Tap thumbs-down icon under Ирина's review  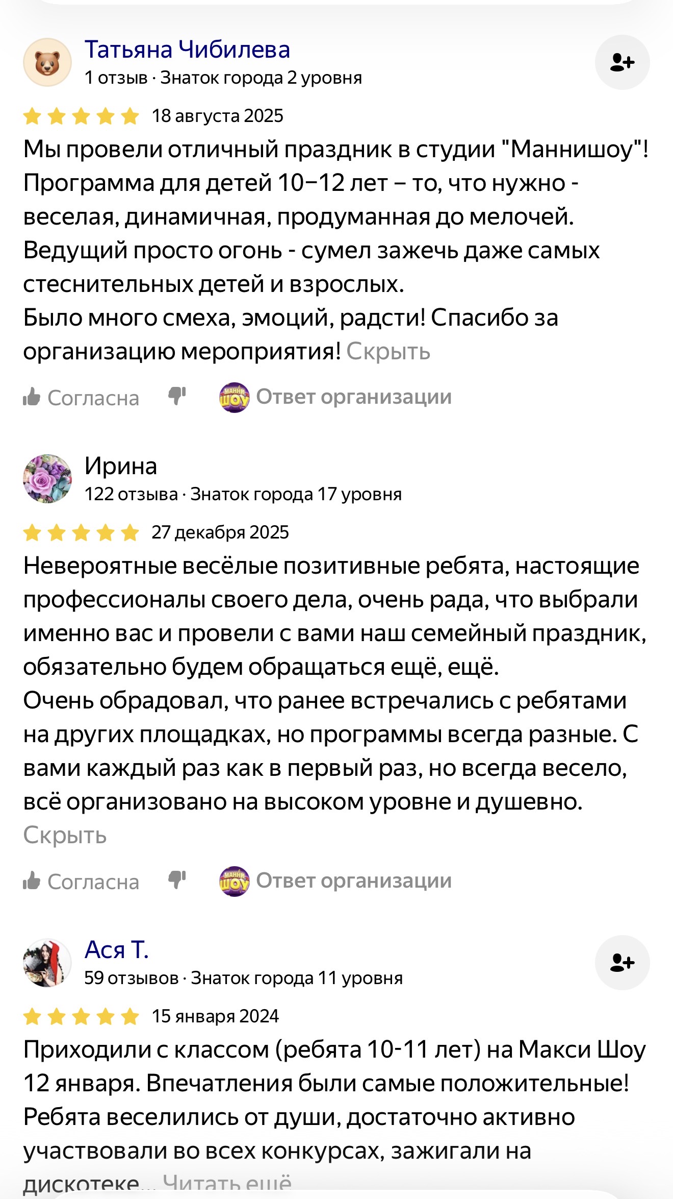click(177, 880)
